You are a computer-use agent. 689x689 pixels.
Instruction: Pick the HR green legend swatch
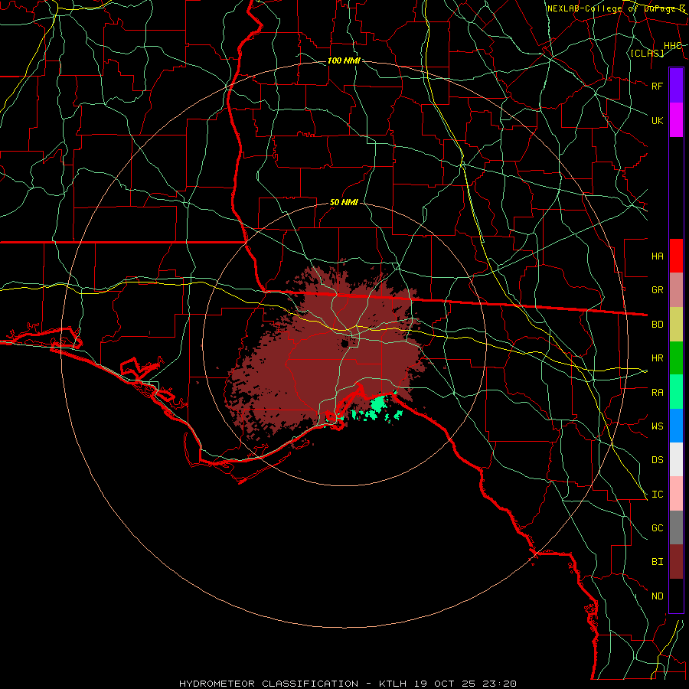(x=676, y=358)
